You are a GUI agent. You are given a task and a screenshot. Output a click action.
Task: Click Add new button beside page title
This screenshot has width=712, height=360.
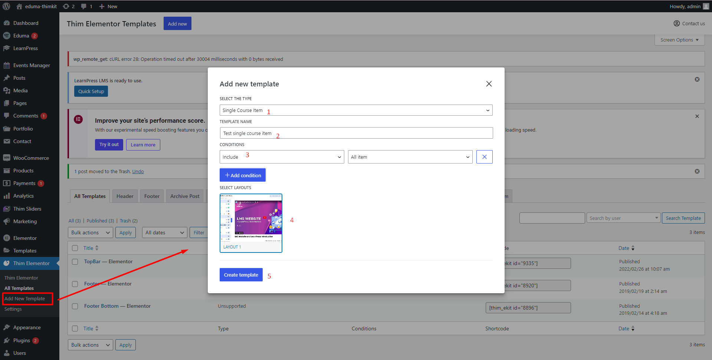[x=177, y=24]
